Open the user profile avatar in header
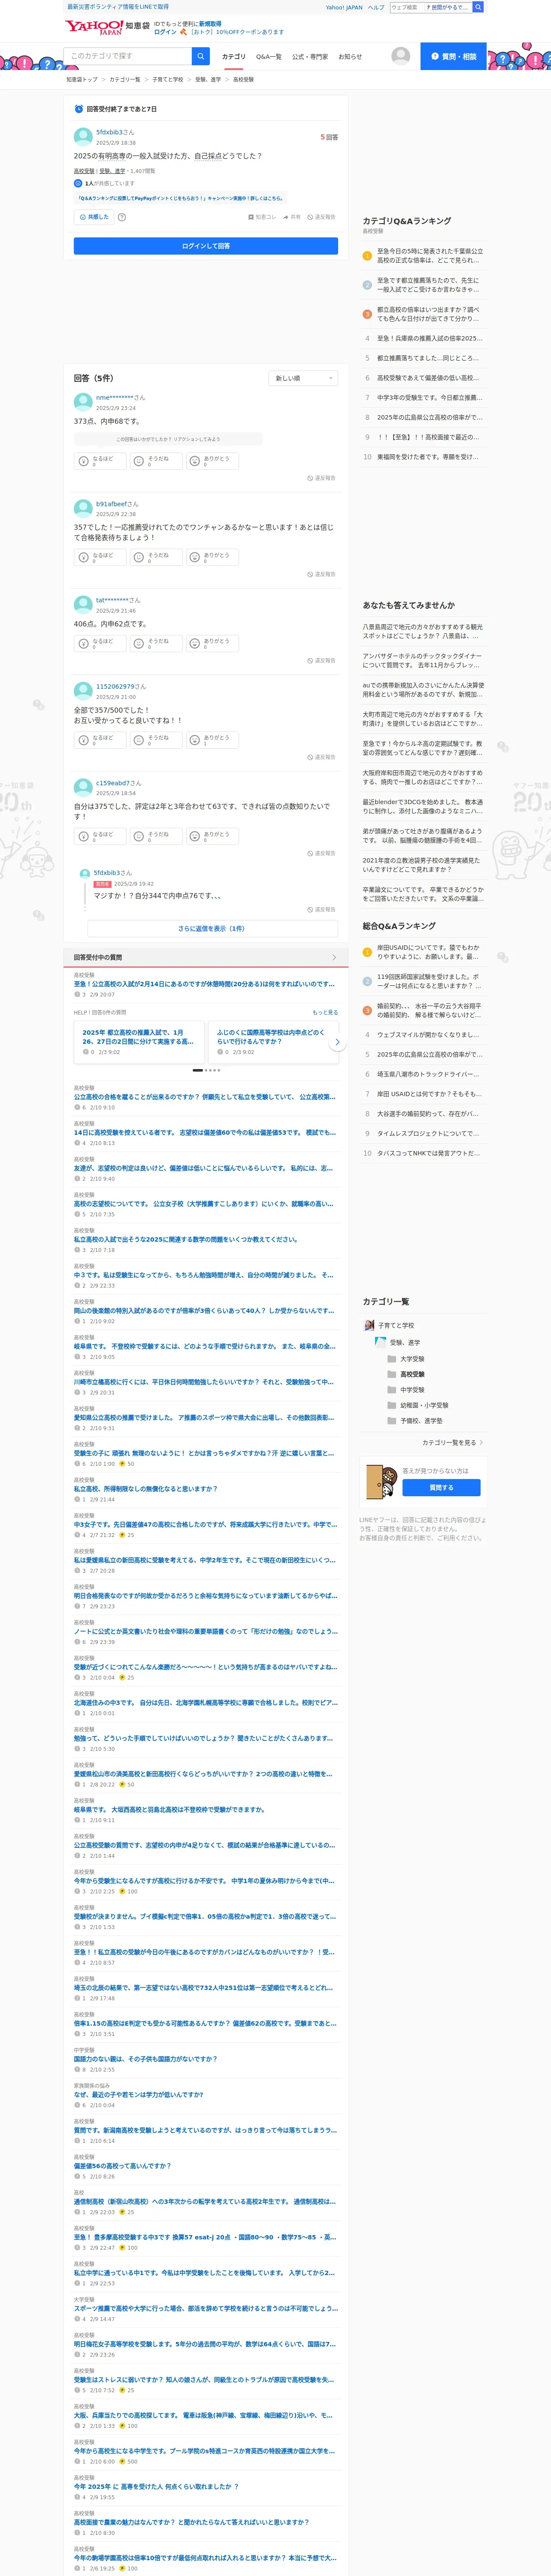 pyautogui.click(x=400, y=56)
